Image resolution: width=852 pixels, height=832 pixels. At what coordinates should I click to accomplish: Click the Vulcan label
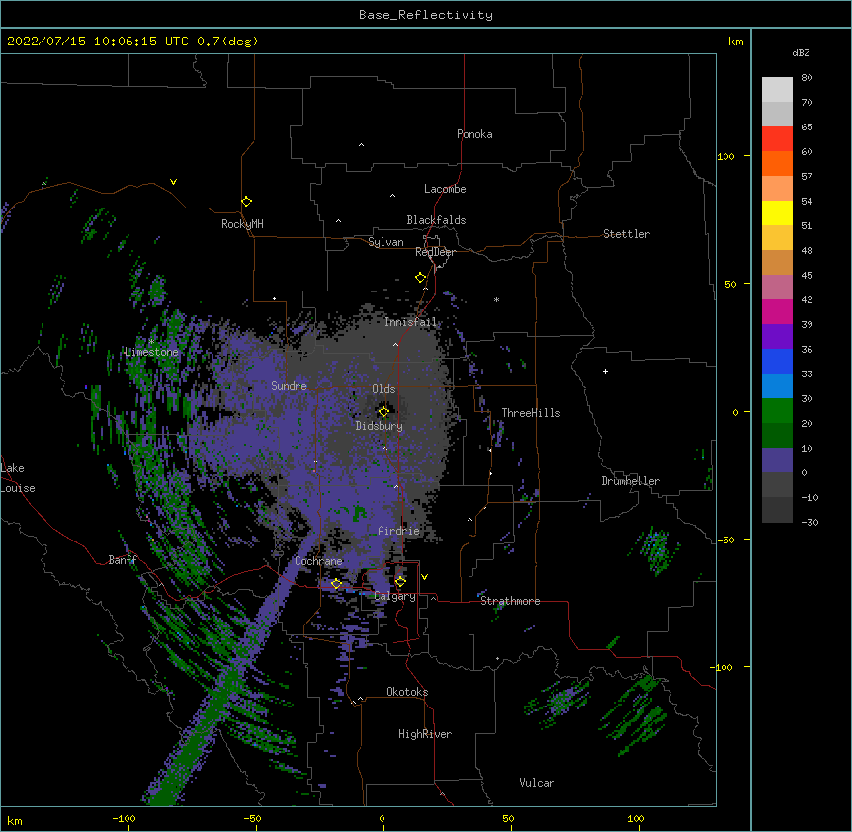coord(537,783)
